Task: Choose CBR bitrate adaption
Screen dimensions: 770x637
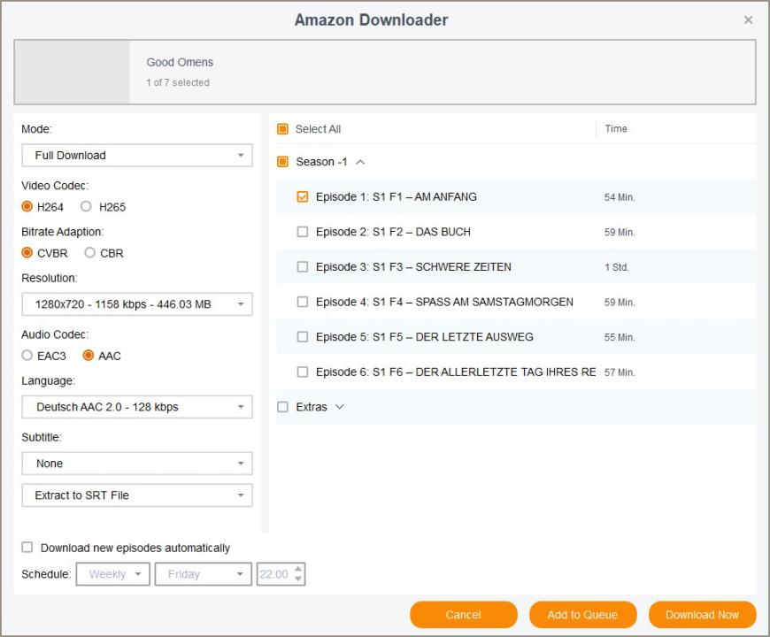Action: tap(90, 253)
